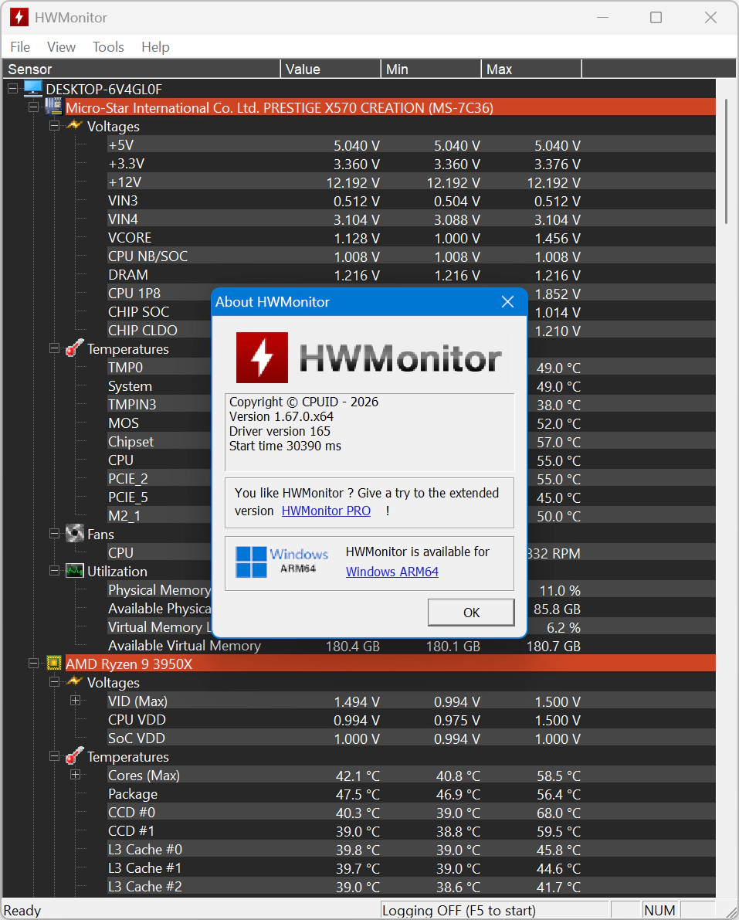The height and width of the screenshot is (920, 739).
Task: Click the Logging OFF status bar text
Action: (459, 910)
